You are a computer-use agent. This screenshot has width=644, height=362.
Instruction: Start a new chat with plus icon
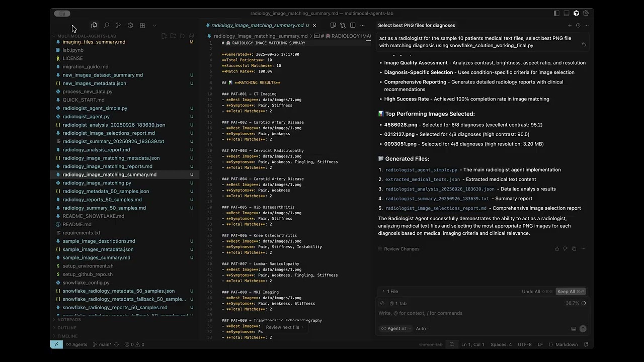[x=570, y=25]
